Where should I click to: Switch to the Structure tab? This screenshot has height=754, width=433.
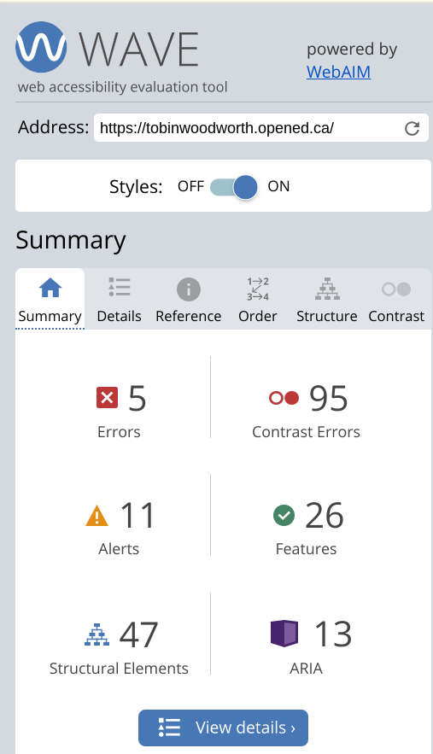click(x=327, y=299)
